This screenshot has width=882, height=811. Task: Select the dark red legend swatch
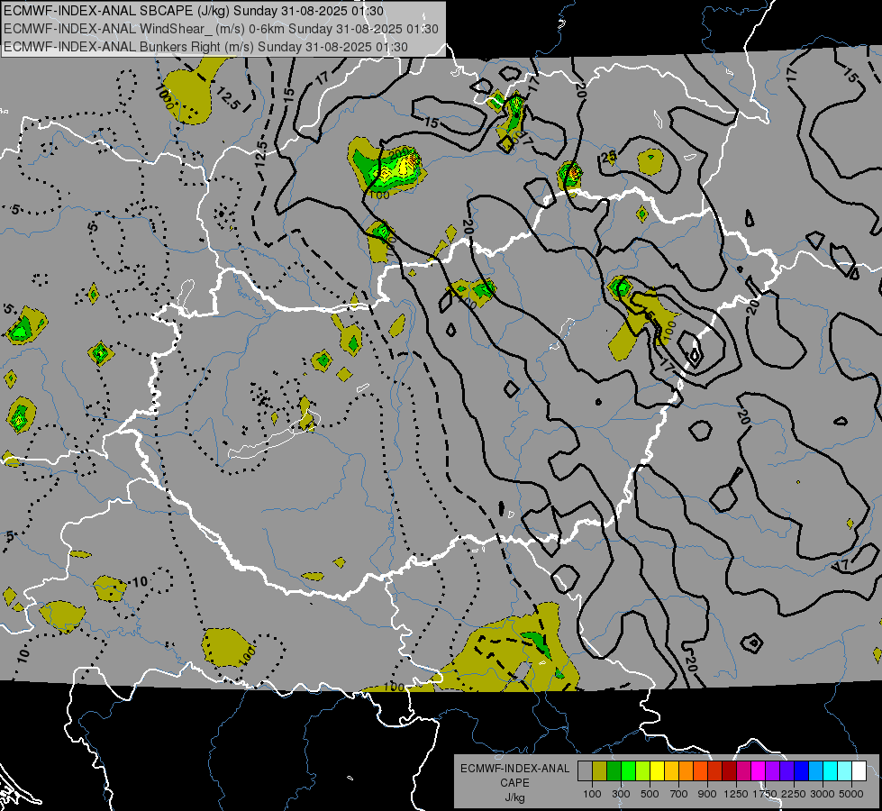pyautogui.click(x=729, y=770)
